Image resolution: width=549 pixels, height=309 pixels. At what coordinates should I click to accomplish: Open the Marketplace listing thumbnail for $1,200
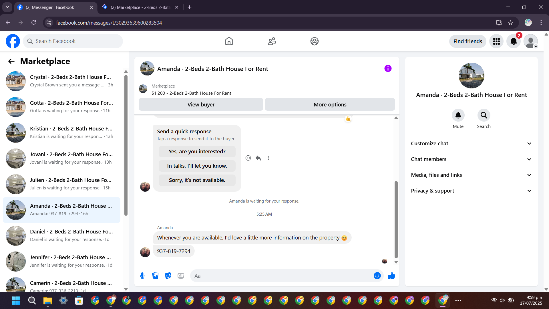click(x=143, y=89)
